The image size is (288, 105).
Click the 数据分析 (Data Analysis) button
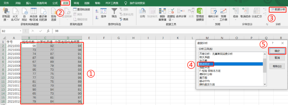(x=278, y=9)
